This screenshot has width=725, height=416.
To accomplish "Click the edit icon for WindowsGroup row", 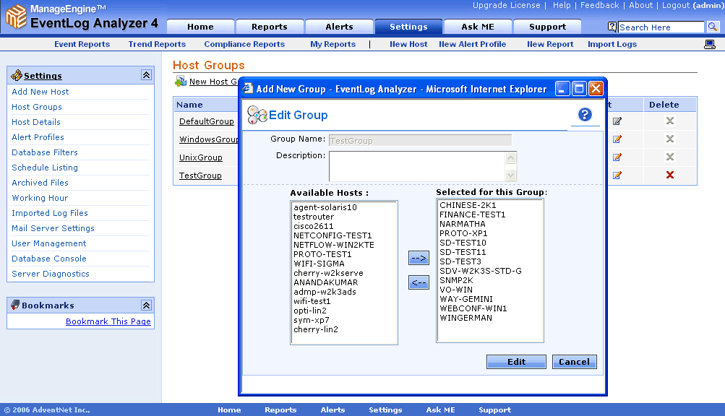I will click(x=617, y=139).
